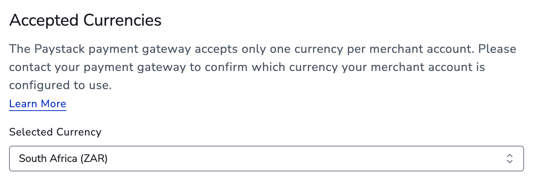Expand the Selected Currency dropdown
This screenshot has width=535, height=191.
coord(266,159)
